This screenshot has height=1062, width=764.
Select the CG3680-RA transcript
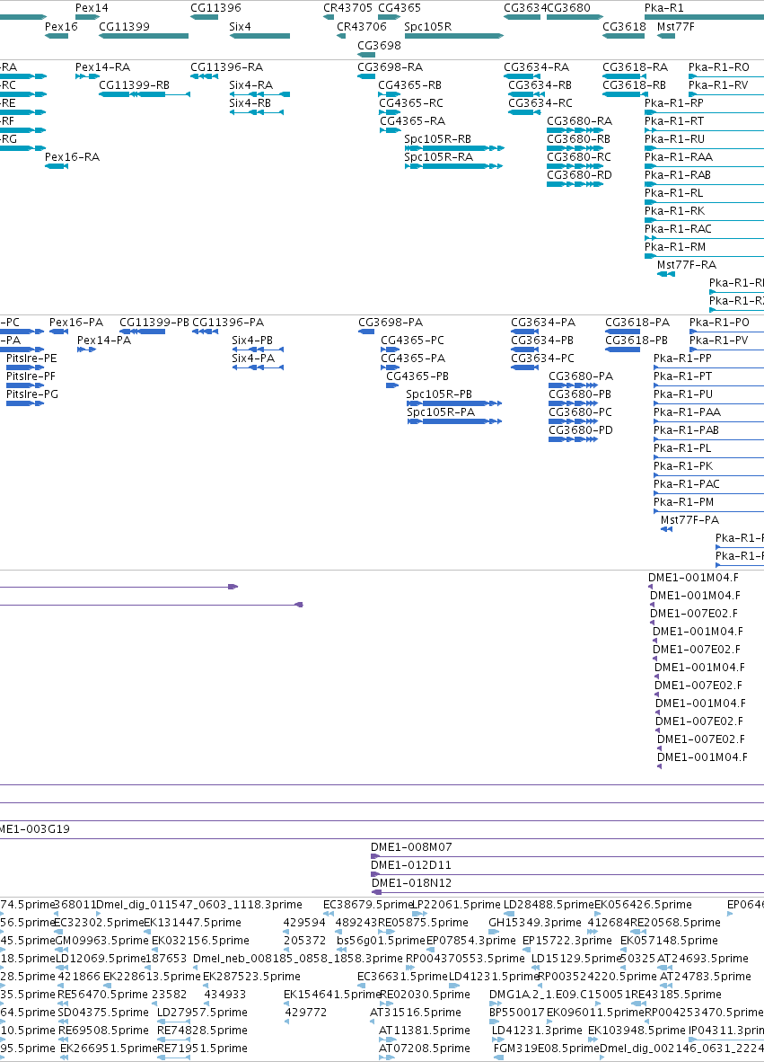click(x=575, y=130)
